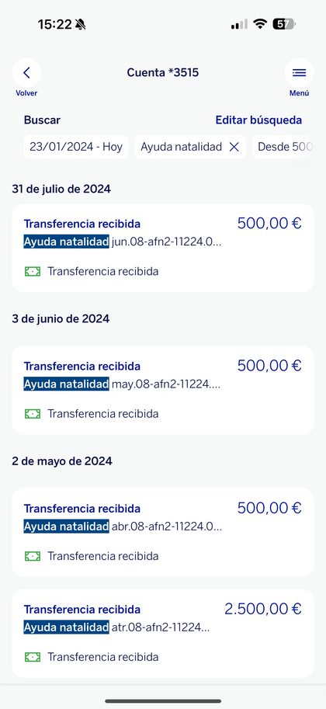Image resolution: width=326 pixels, height=709 pixels.
Task: Open the abr.08-afn2 transfer from 2 de mayo
Action: point(163,533)
